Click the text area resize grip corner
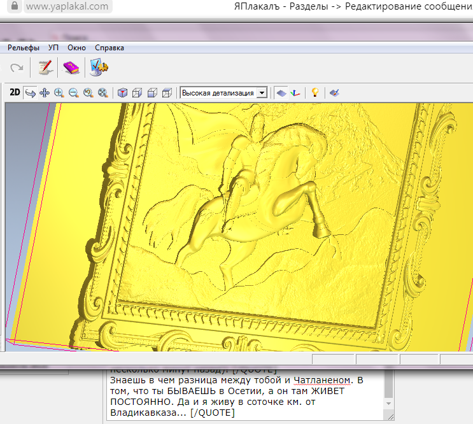Image resolution: width=473 pixels, height=424 pixels. tap(390, 417)
